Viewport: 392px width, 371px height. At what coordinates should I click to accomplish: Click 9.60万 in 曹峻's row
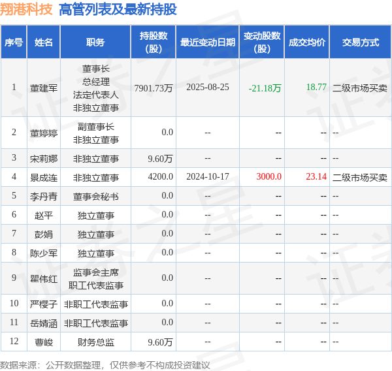click(x=160, y=342)
